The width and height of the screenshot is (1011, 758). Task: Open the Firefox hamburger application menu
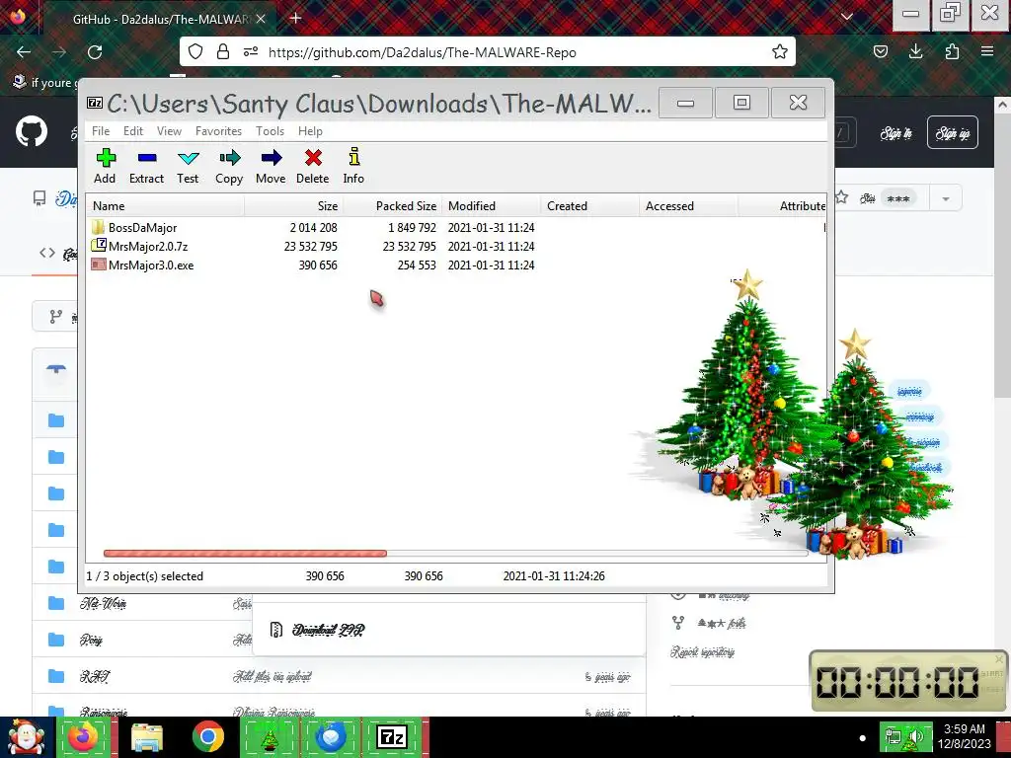click(987, 51)
